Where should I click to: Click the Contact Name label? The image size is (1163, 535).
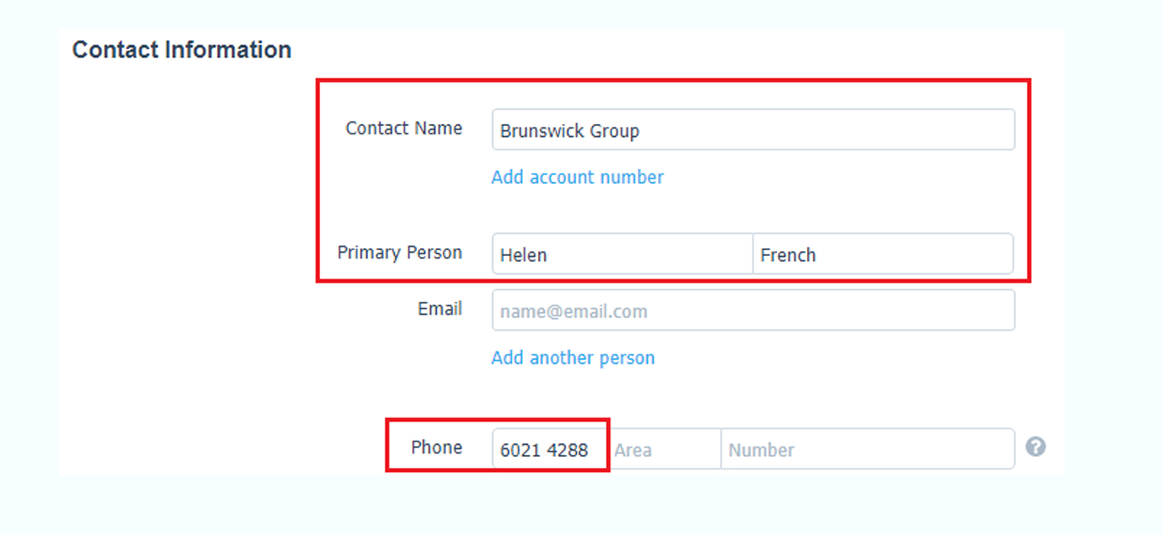click(x=404, y=128)
